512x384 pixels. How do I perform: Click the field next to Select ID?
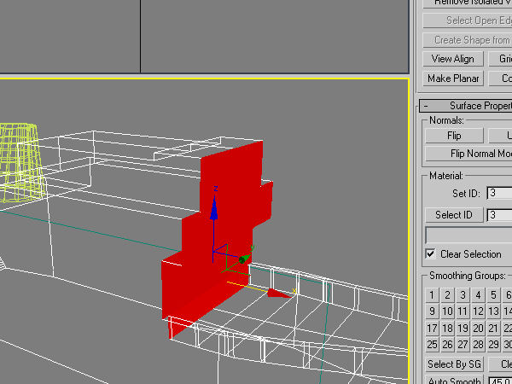(499, 215)
